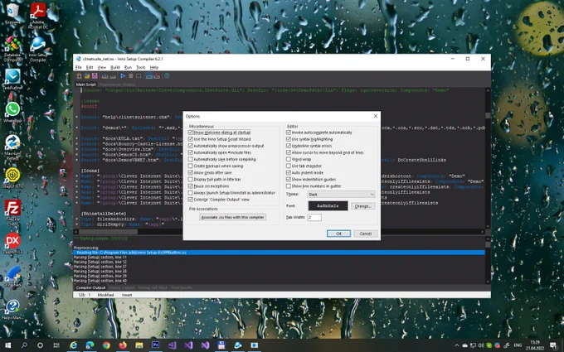Screen dimensions: 564x352
Task: Switch to the Compiler Output tab
Action: (x=90, y=287)
